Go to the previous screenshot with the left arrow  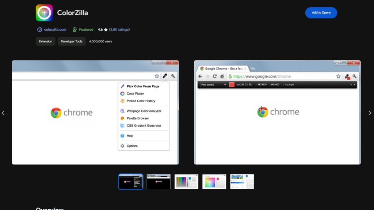pos(3,113)
